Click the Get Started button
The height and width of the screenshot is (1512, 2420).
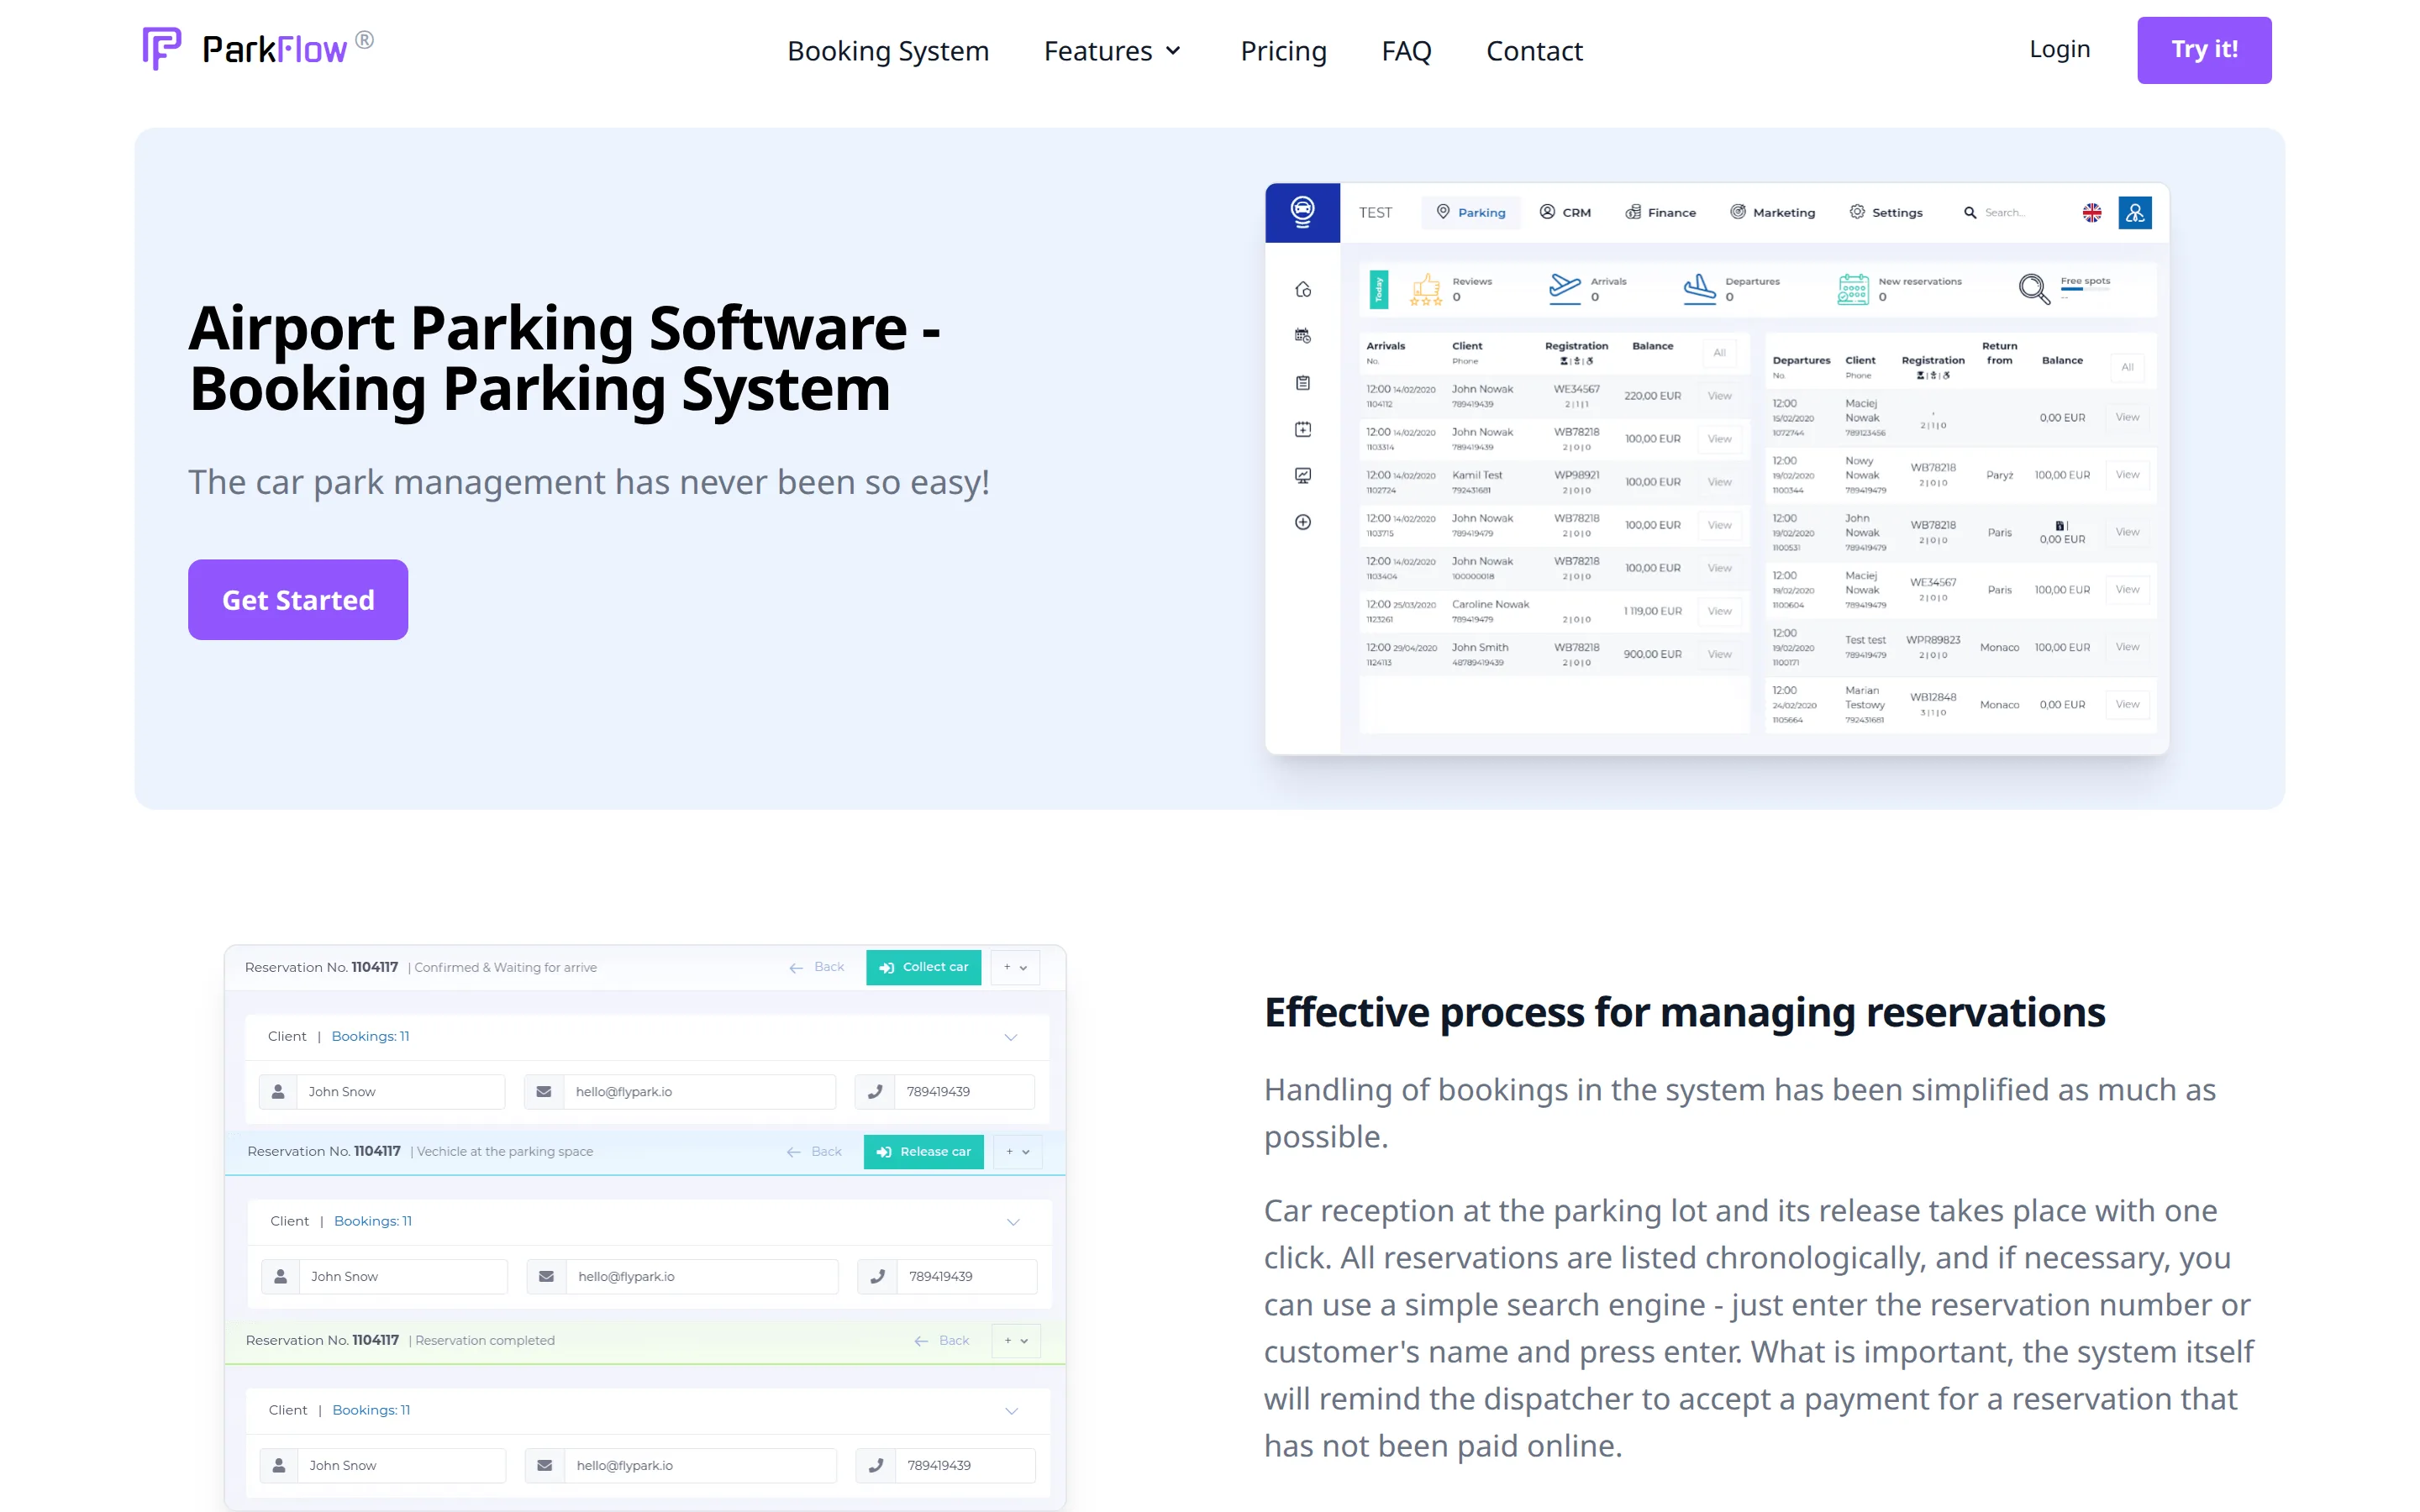(298, 599)
